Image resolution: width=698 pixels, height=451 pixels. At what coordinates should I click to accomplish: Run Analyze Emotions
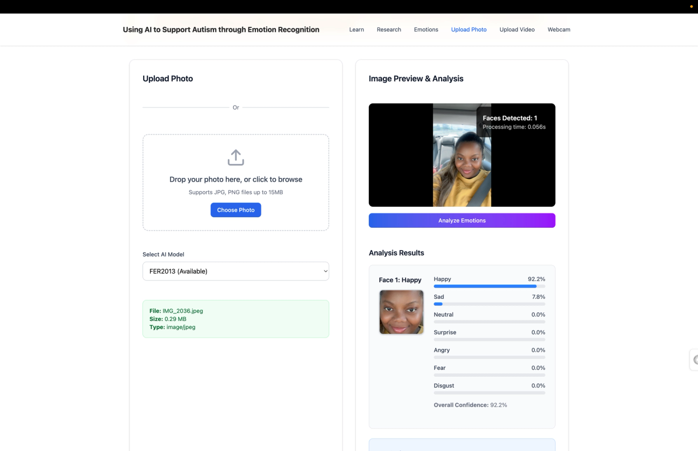[x=462, y=220]
